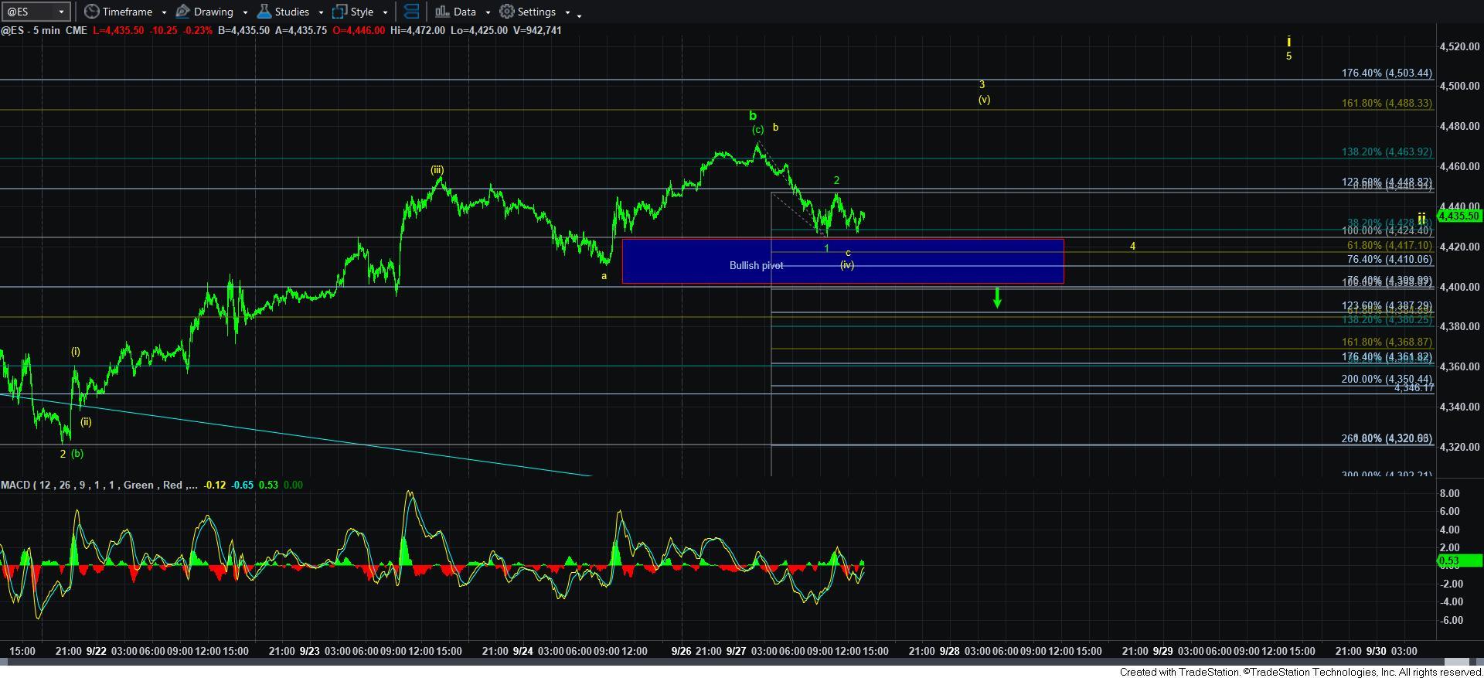1484x678 pixels.
Task: Click the MACD study title label
Action: click(98, 485)
